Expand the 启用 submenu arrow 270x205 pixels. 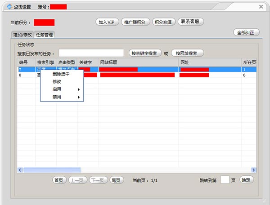[x=79, y=89]
